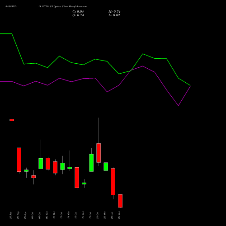Click the green line's final point at right end

tap(190, 85)
